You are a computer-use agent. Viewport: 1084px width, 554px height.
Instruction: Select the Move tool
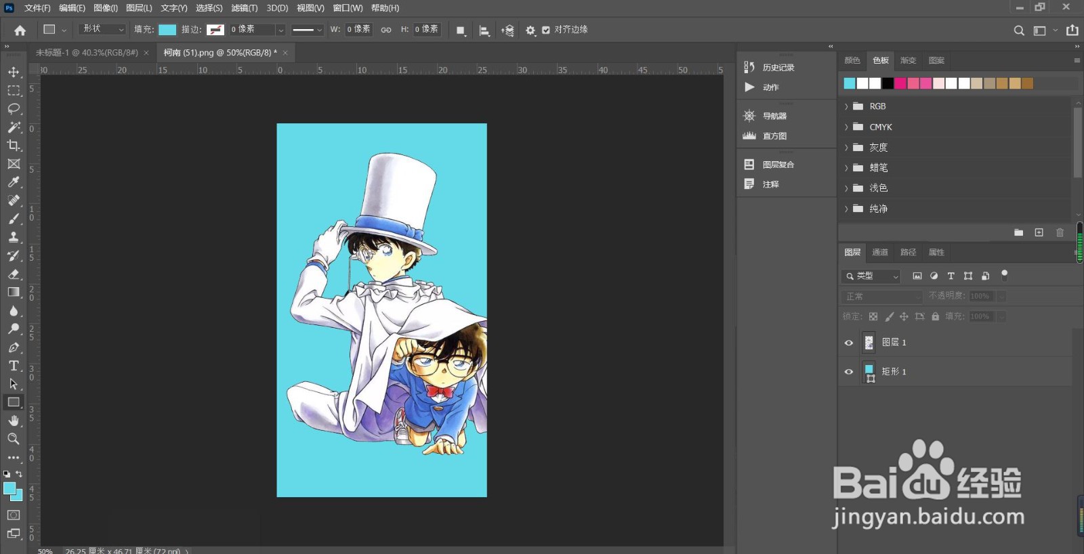click(x=14, y=72)
